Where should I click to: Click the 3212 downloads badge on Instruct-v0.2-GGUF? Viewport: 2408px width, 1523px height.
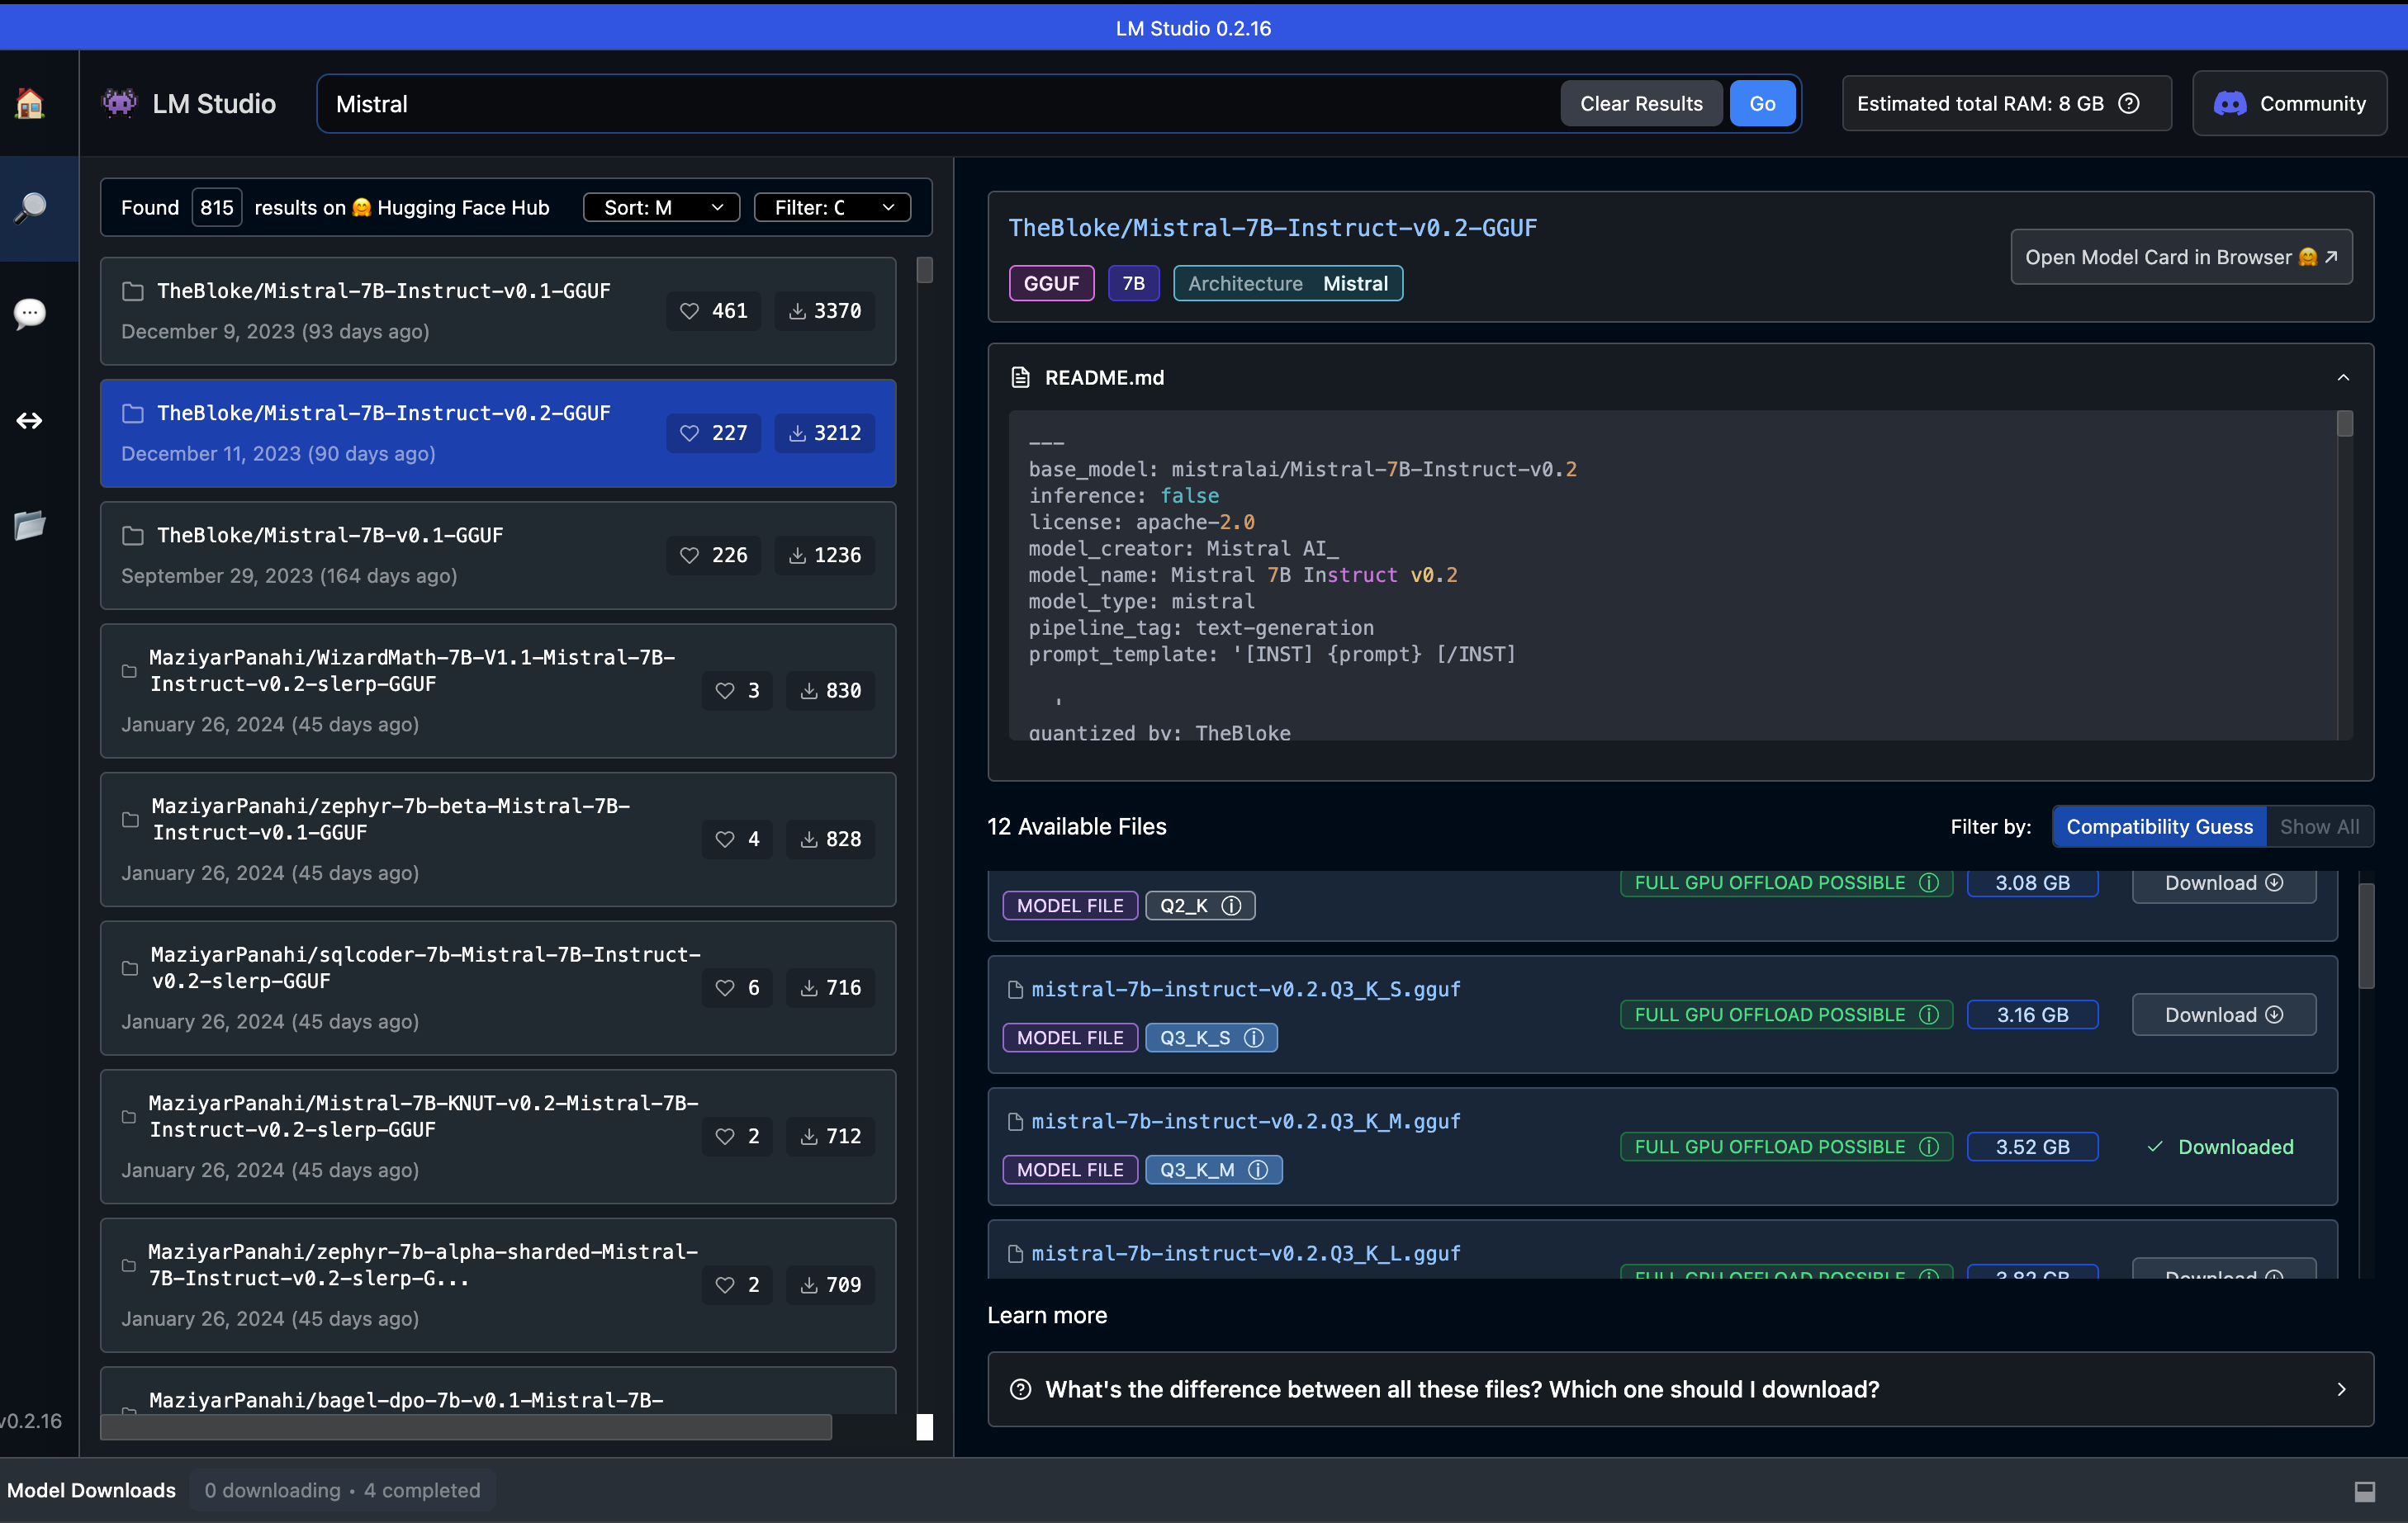[825, 433]
